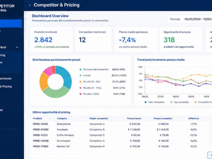Click the 'Più basso del competitor' legend entry

pyautogui.click(x=94, y=70)
